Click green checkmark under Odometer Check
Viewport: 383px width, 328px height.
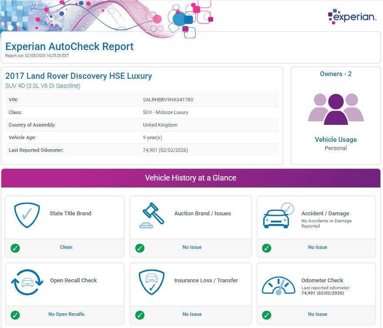click(x=267, y=315)
